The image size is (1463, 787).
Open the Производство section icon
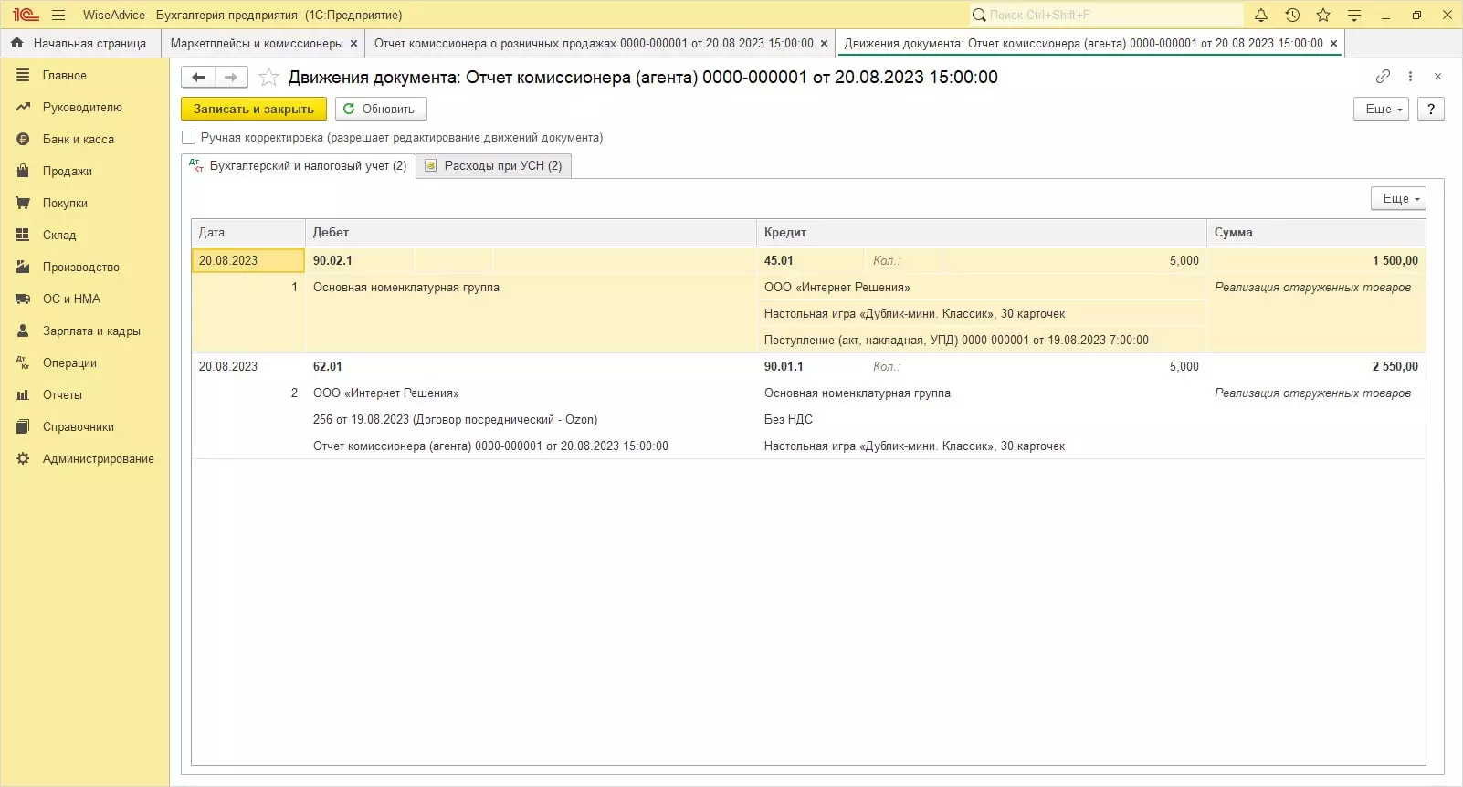[23, 268]
